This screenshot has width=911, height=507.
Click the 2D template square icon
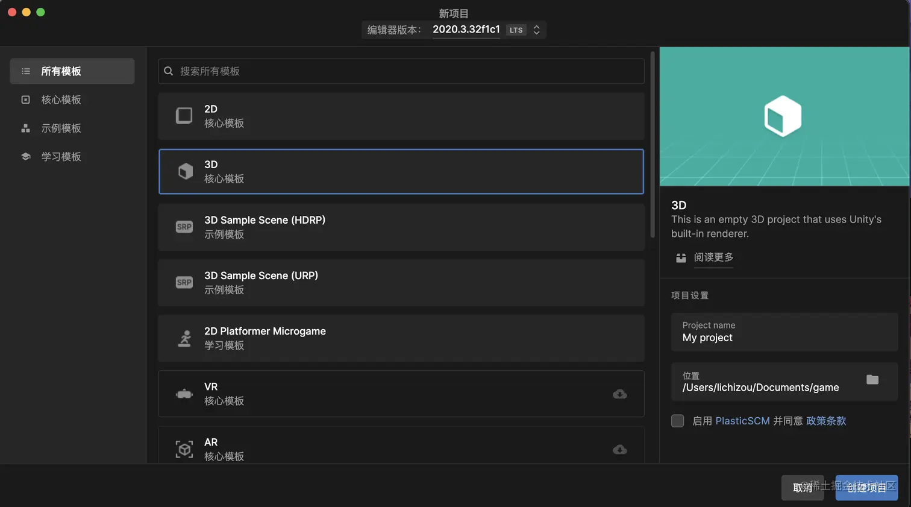[184, 116]
